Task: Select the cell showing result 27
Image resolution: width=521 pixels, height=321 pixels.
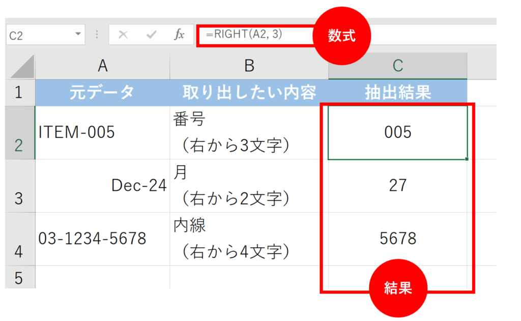Action: 398,186
